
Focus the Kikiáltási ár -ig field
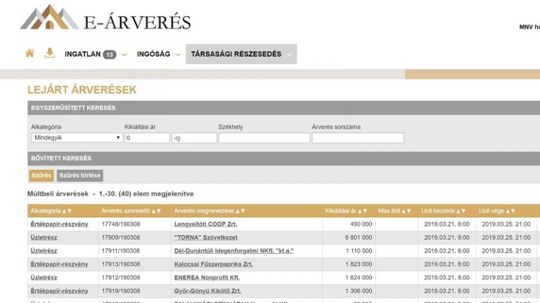[194, 138]
